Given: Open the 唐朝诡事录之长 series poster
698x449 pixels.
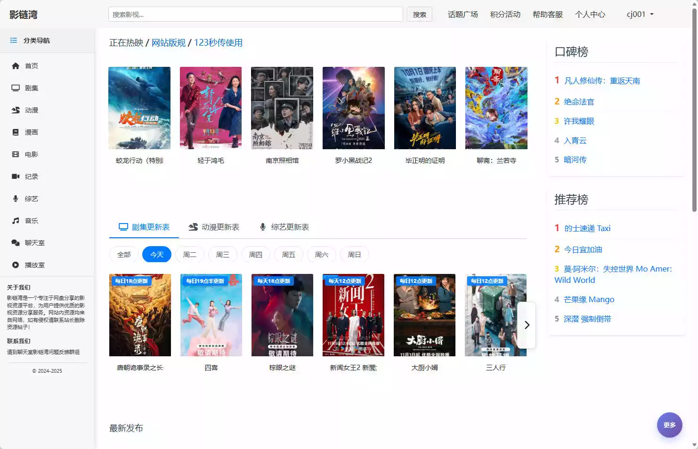Looking at the screenshot, I should [140, 315].
